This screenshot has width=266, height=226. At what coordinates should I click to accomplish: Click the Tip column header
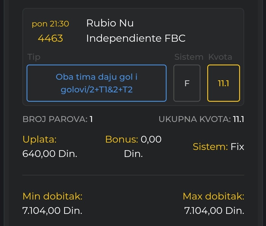pos(34,57)
